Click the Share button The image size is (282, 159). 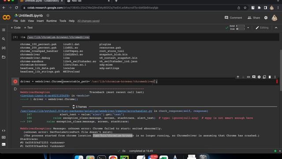click(254, 18)
